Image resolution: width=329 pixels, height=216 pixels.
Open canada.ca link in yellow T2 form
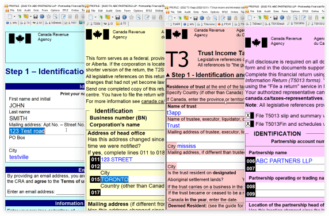(153, 102)
